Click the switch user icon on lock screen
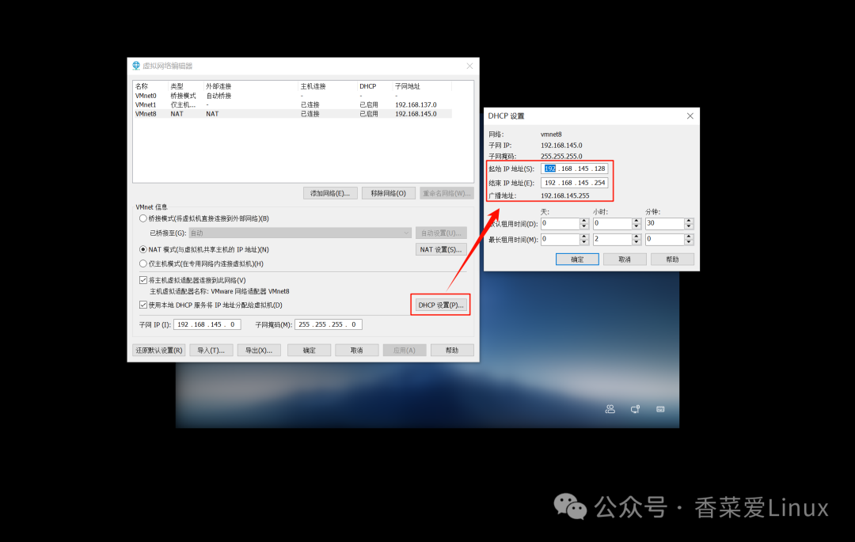 [610, 409]
